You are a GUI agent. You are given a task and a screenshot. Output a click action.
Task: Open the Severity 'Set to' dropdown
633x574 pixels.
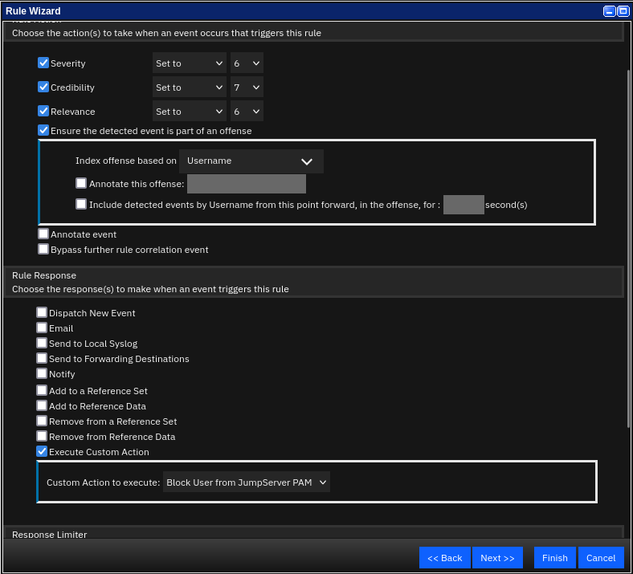coord(190,63)
